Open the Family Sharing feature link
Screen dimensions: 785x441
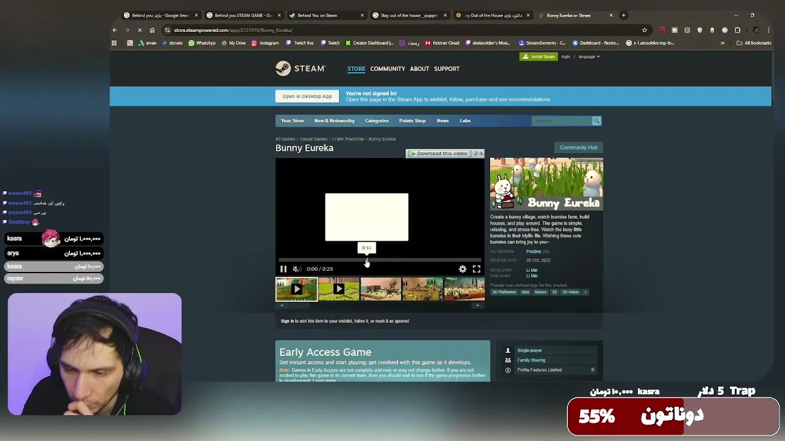tap(531, 360)
